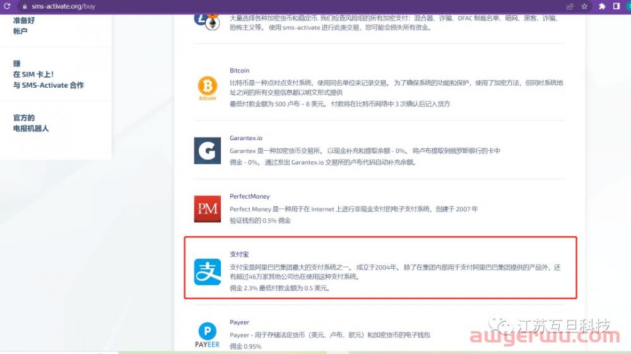Open the 官方的 电报机器人 sidebar item
This screenshot has height=354, width=631.
pyautogui.click(x=30, y=123)
